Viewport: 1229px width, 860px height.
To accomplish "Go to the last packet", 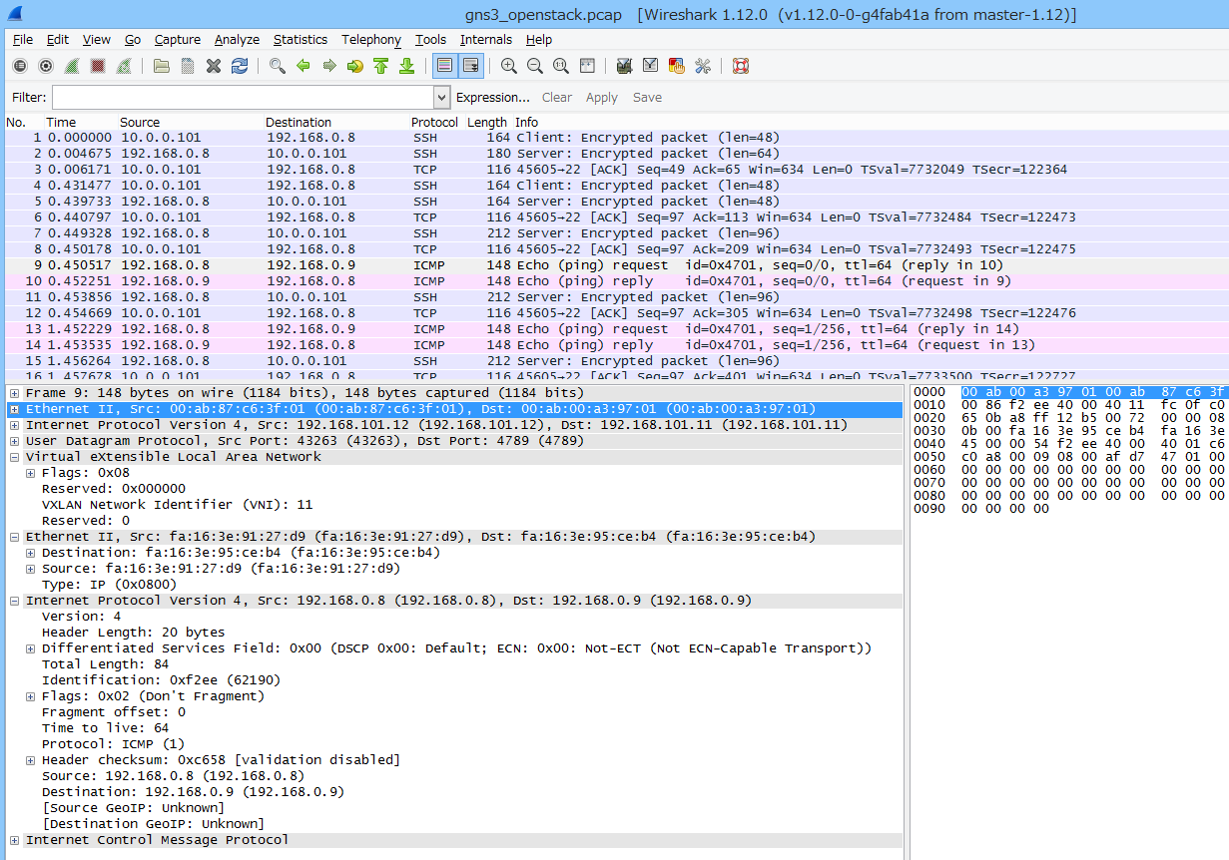I will 406,65.
